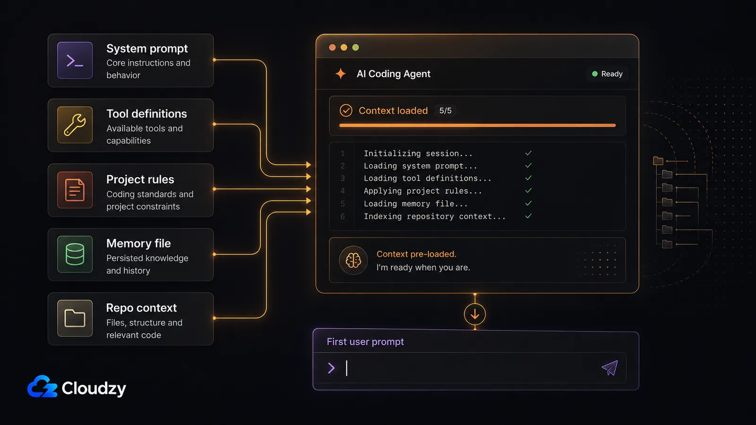Click the 'I'm ready when you are.' text
This screenshot has width=756, height=425.
[x=423, y=267]
